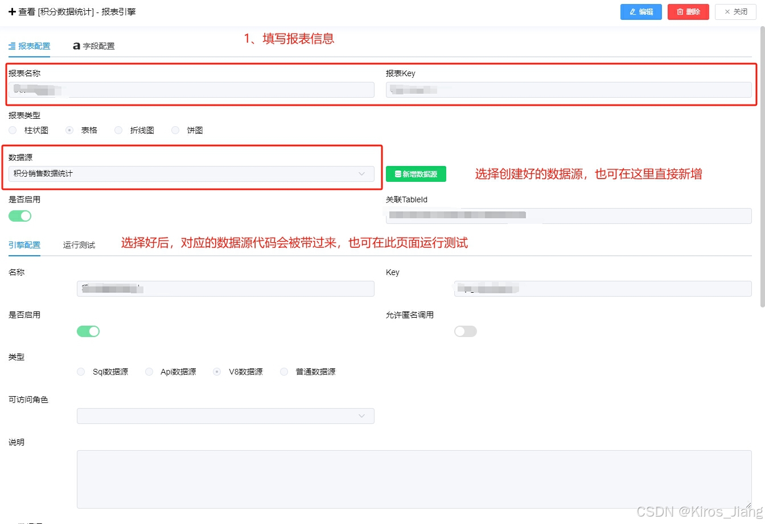Screen dimensions: 765x524
Task: Click the 新增数据源 button
Action: (x=416, y=174)
